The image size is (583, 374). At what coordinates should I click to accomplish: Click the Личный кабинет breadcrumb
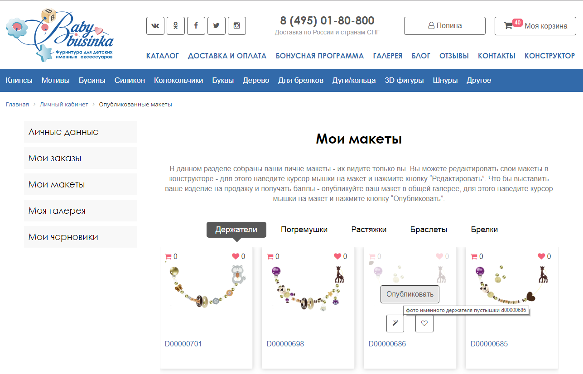(64, 105)
